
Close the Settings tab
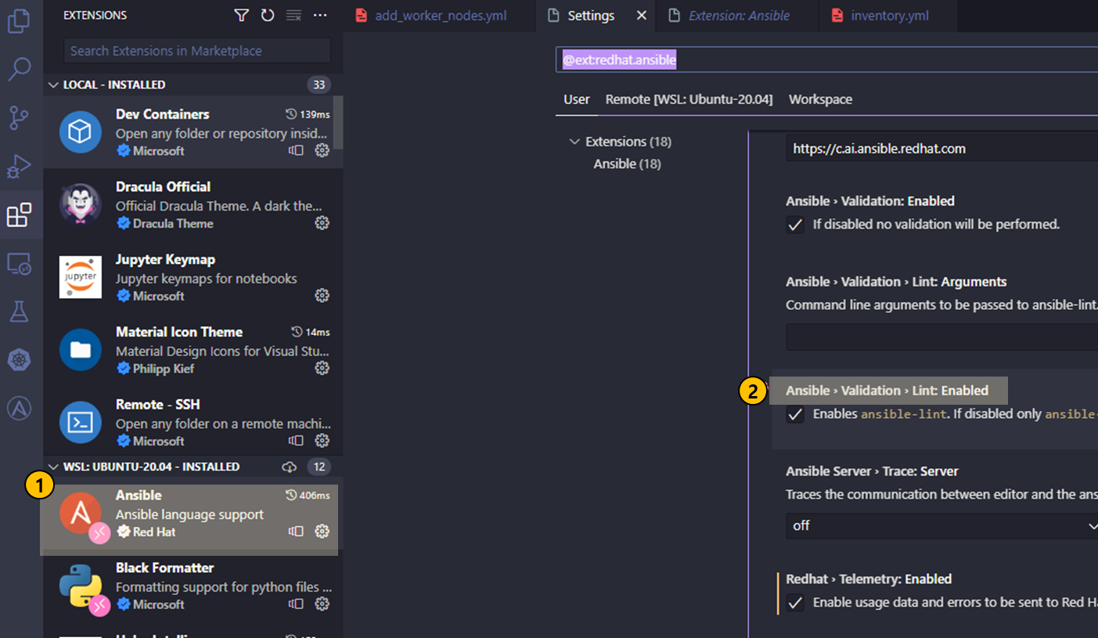[642, 16]
